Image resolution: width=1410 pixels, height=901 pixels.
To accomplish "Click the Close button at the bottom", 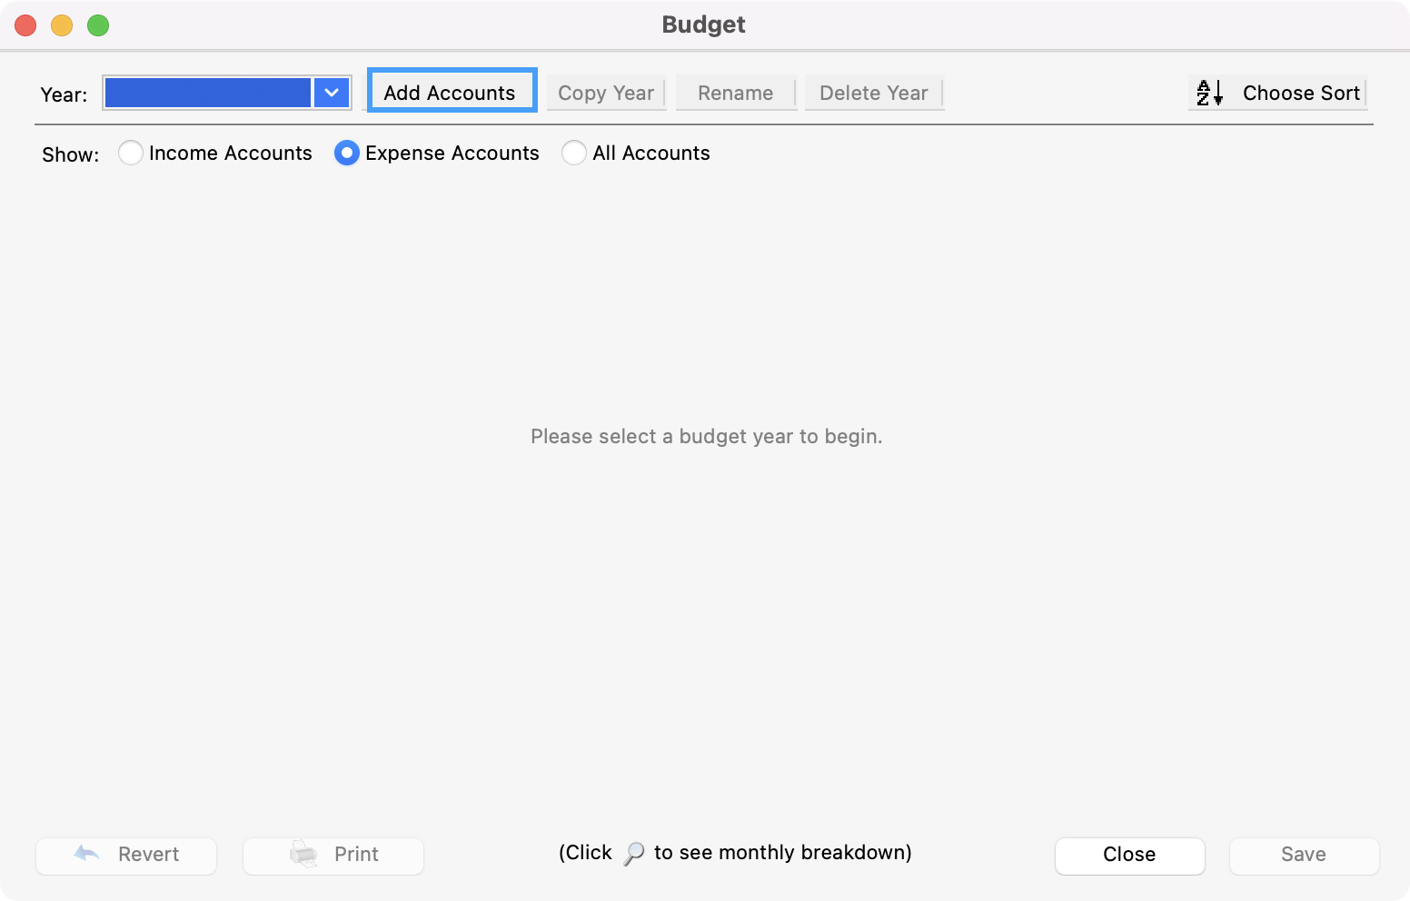I will (x=1129, y=856).
